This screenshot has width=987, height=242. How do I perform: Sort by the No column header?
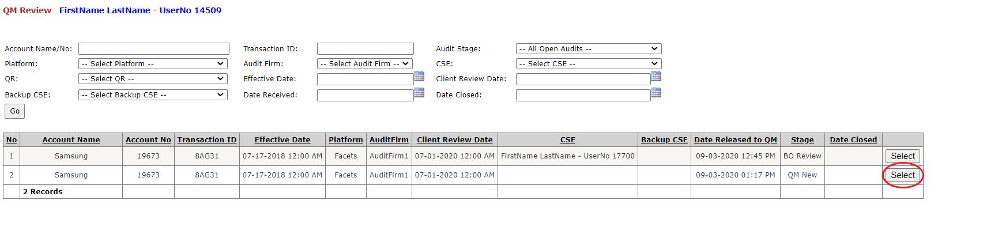12,140
